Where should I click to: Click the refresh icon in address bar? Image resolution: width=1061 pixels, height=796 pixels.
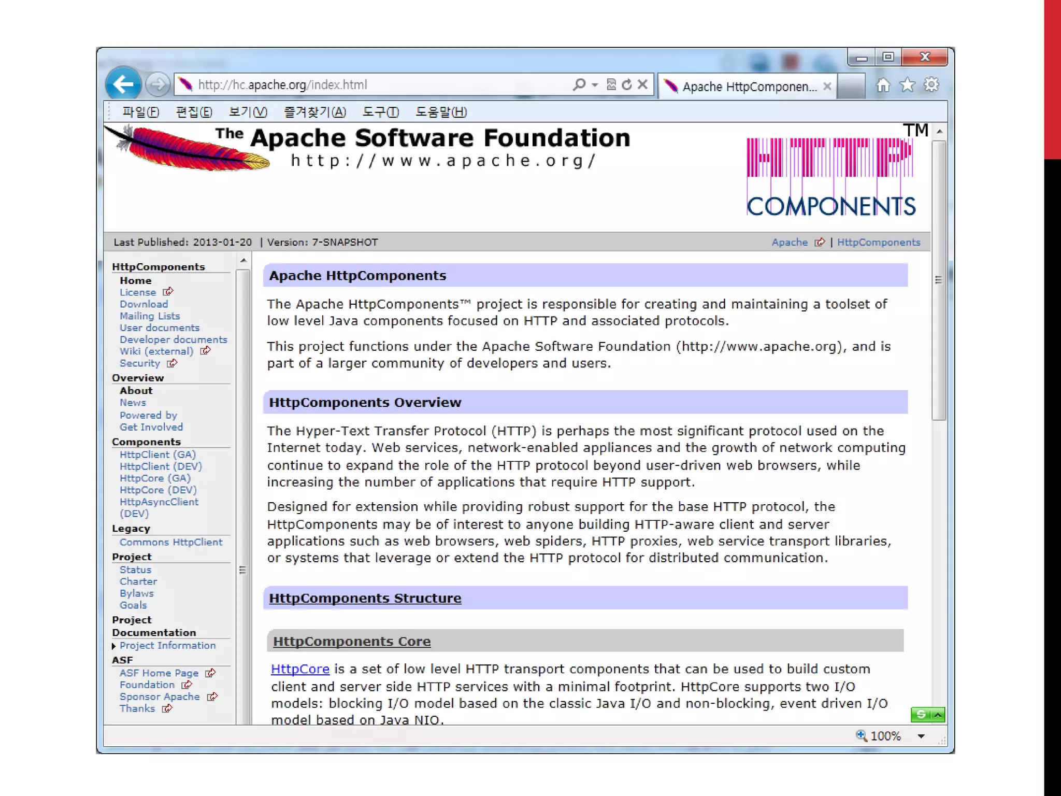[627, 84]
